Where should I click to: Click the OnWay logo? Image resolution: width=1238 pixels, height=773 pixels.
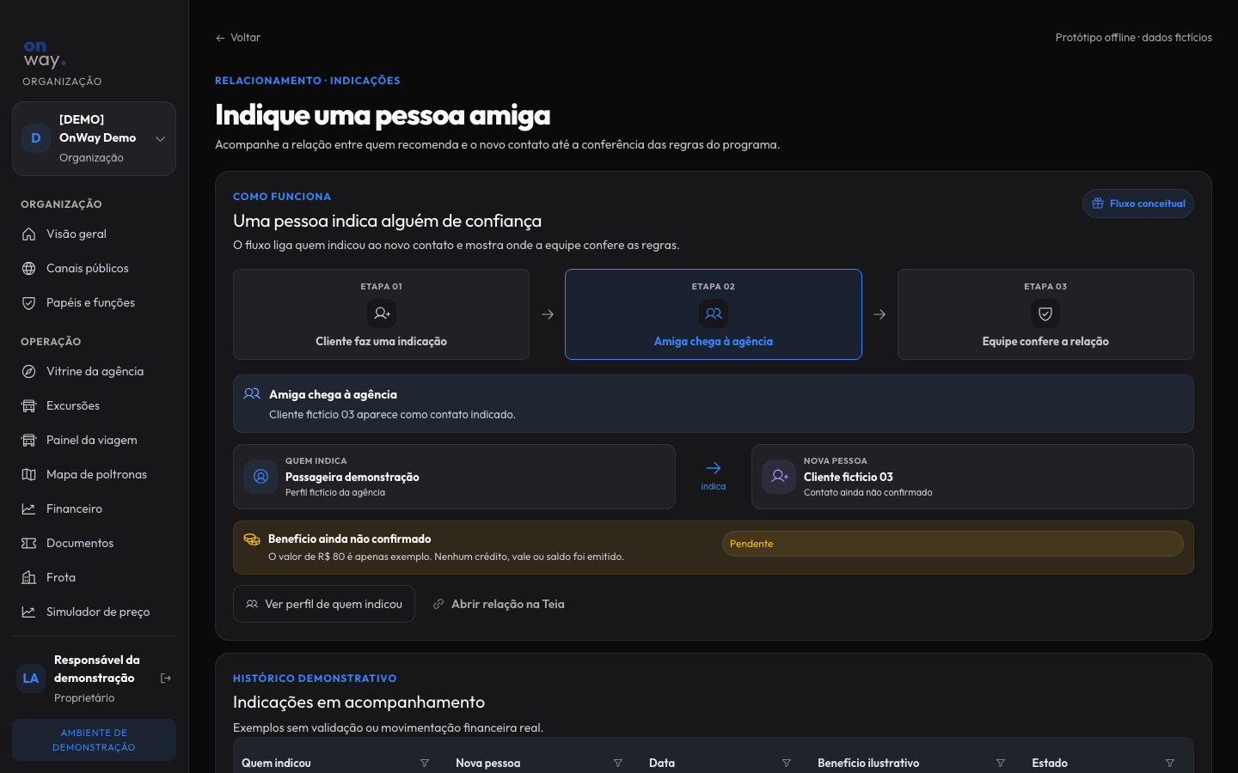click(45, 54)
